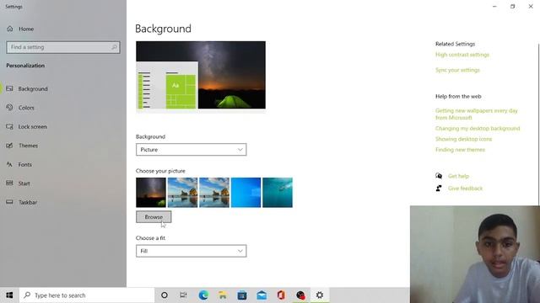Select Background in Personalization menu
540x303 pixels.
33,88
